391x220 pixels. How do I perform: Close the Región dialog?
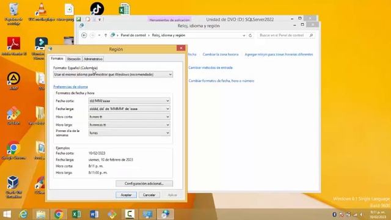click(181, 48)
